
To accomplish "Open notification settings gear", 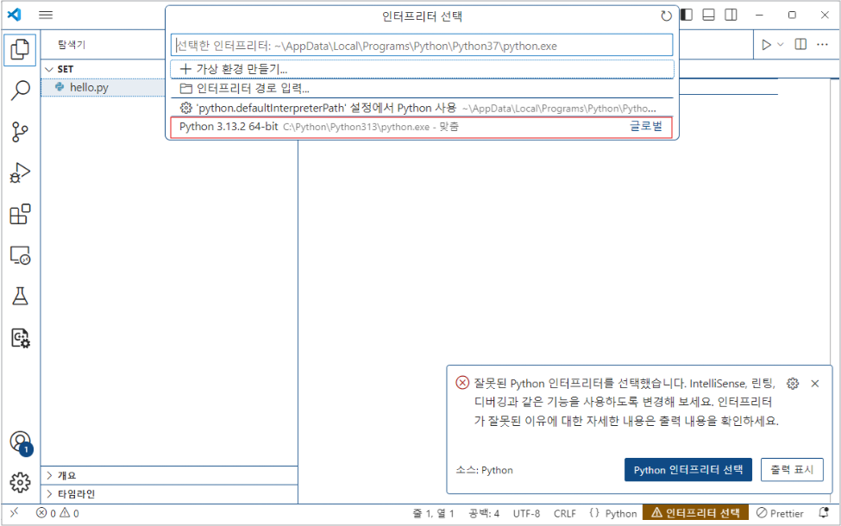I will (x=793, y=384).
